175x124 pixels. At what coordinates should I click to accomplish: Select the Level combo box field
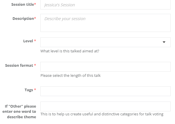pos(106,42)
